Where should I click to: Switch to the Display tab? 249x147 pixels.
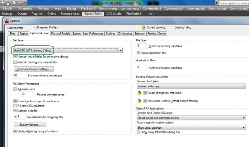[24, 34]
